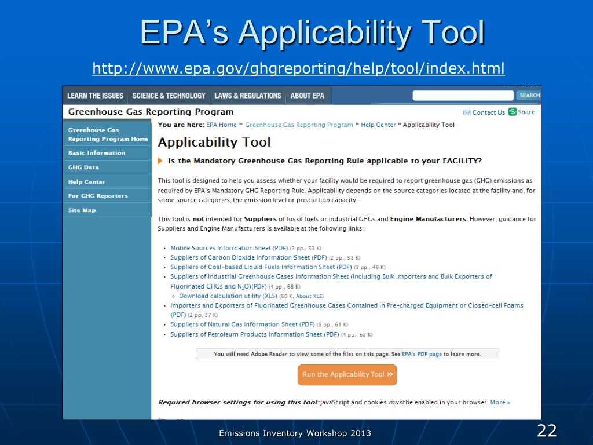Open Suppliers of Natural Gas Information Sheet
Image resolution: width=593 pixels, height=445 pixels.
coord(243,324)
